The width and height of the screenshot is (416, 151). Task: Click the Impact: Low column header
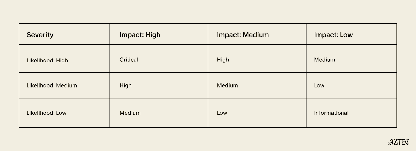(352, 34)
